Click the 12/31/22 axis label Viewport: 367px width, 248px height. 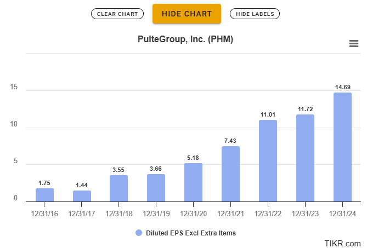point(268,214)
